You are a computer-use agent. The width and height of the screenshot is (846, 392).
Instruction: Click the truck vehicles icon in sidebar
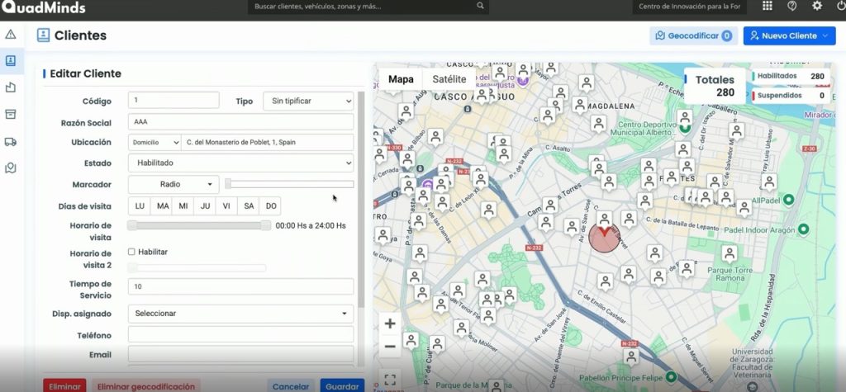pos(11,141)
